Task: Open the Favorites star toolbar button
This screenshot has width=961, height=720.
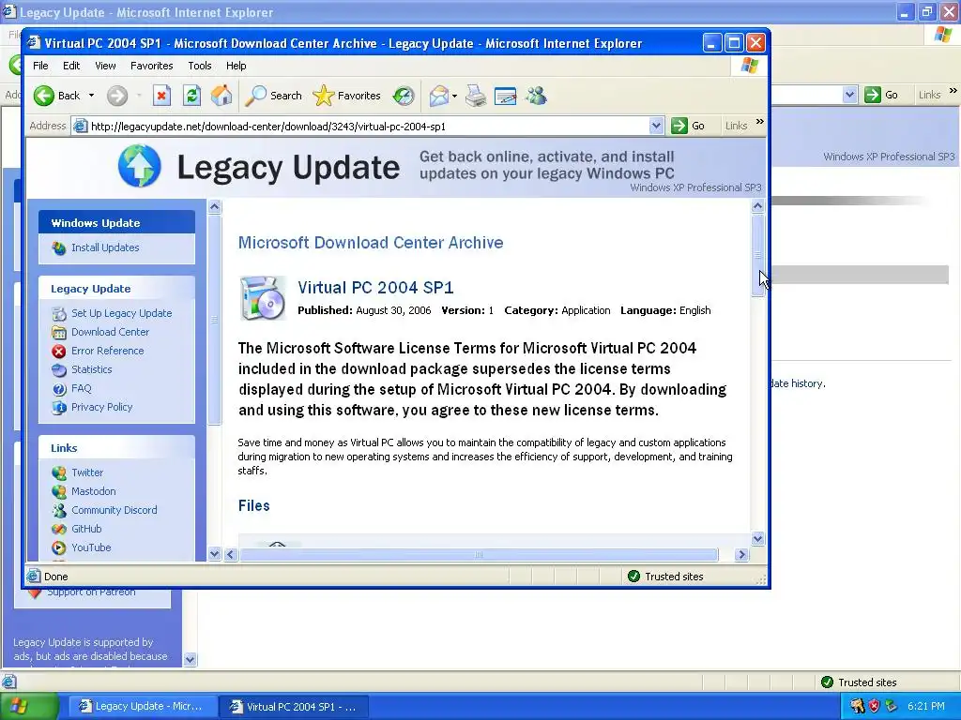Action: pos(347,96)
